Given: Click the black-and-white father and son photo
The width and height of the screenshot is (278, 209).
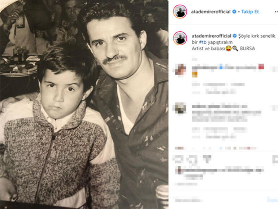Looking at the screenshot, I should point(84,104).
